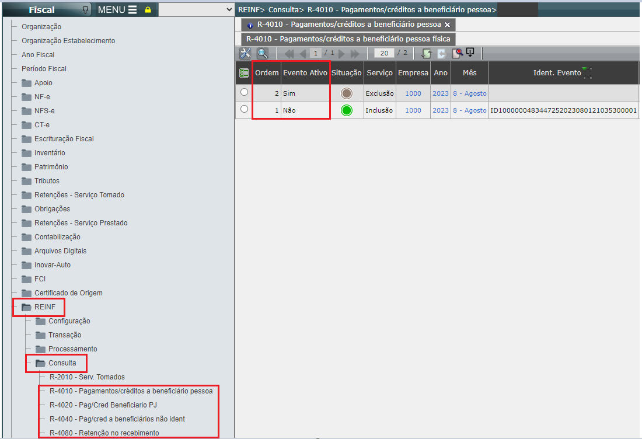Click the pin icon beside Fiscal
The width and height of the screenshot is (642, 439).
coord(86,10)
